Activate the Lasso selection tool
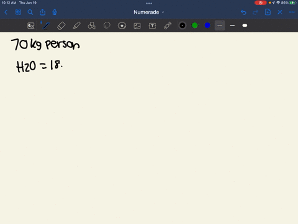Viewport: 298px width, 224px height. coord(107,26)
